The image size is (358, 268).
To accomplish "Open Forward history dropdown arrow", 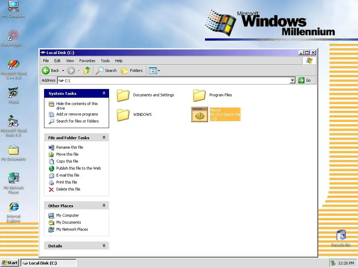I will point(79,70).
